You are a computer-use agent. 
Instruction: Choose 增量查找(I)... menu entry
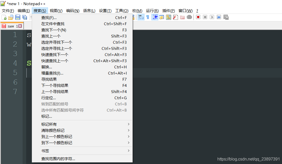coord(82,73)
